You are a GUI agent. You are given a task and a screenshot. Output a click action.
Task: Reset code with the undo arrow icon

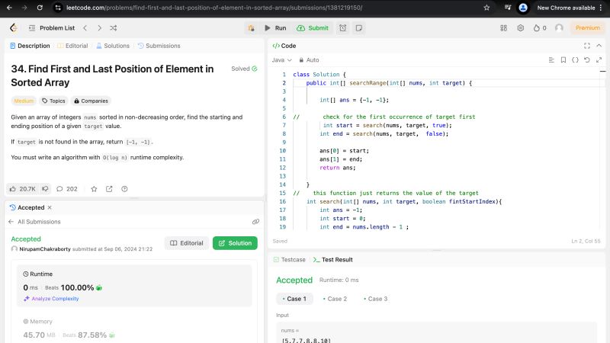[x=588, y=59]
